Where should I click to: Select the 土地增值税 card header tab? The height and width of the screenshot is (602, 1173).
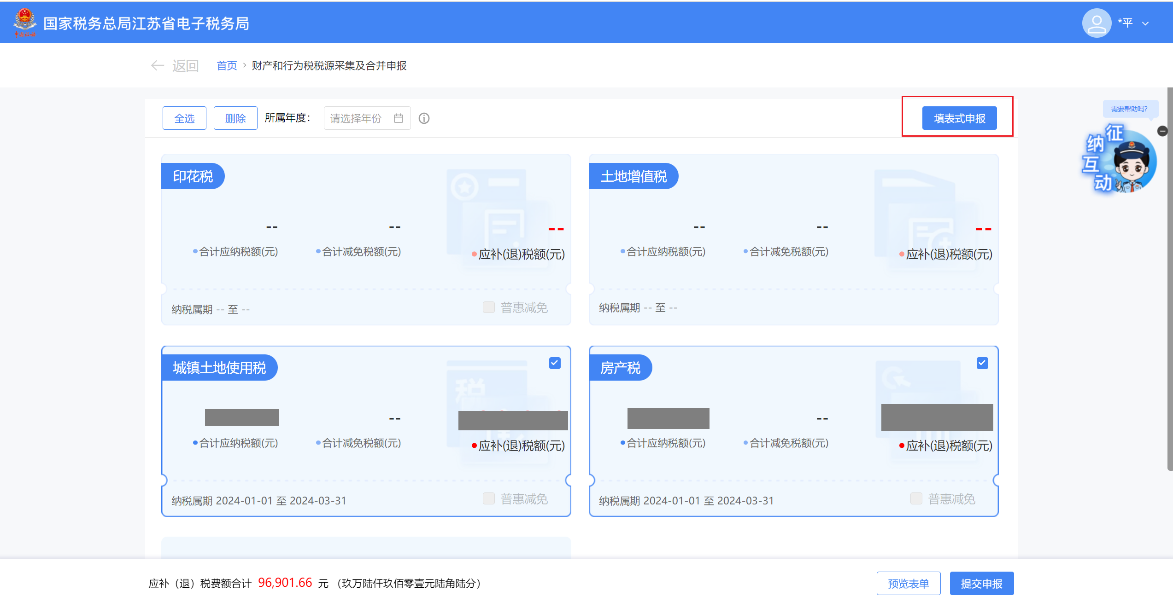click(x=633, y=176)
